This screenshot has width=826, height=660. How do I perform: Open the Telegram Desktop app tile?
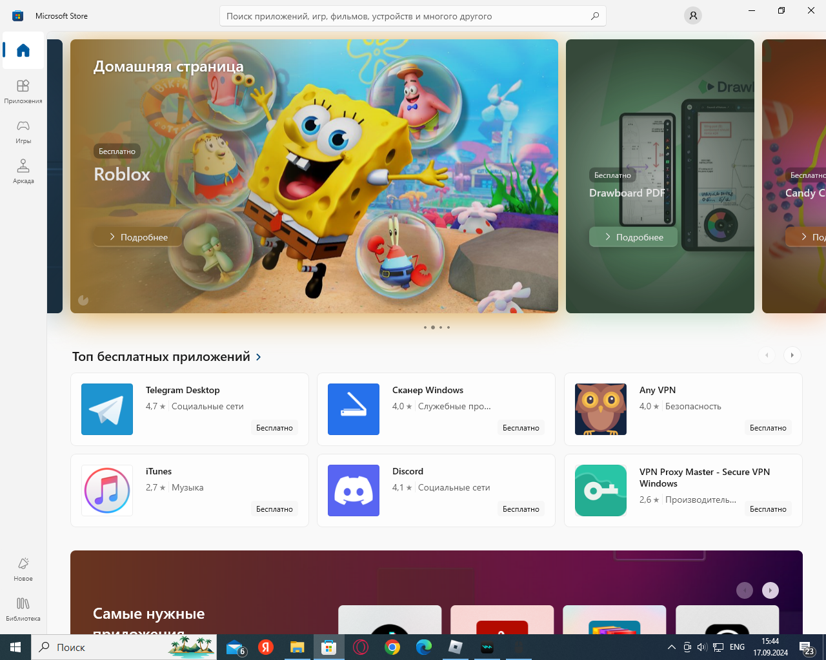tap(190, 409)
